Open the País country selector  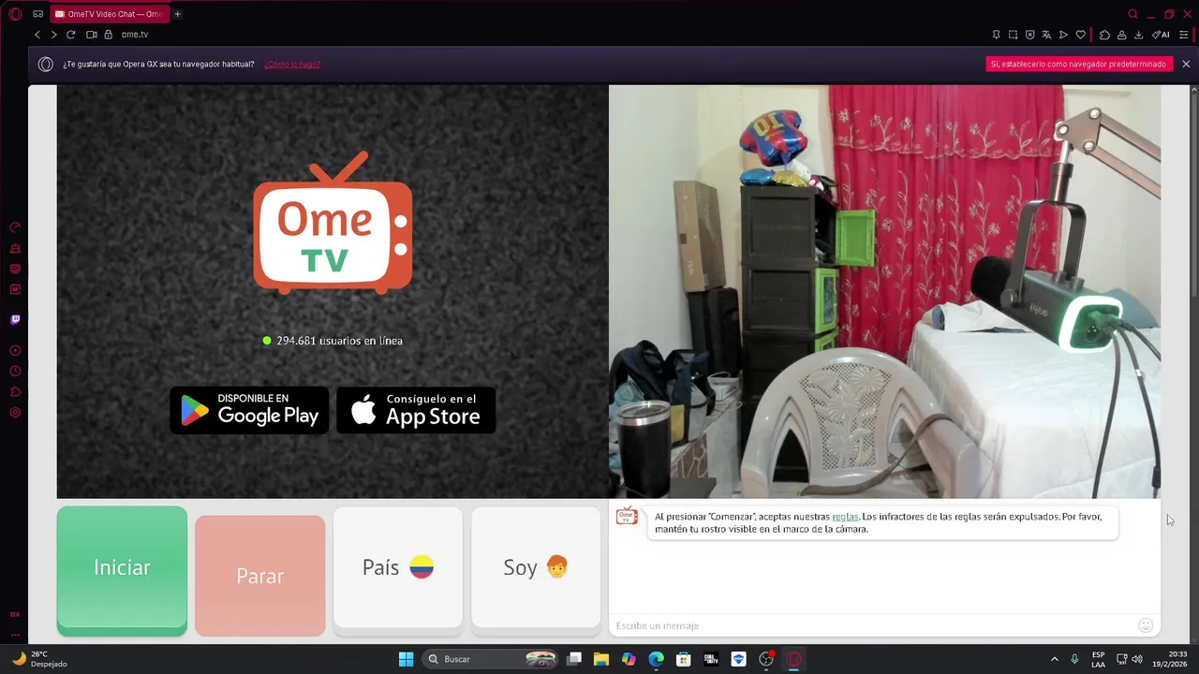pos(397,567)
